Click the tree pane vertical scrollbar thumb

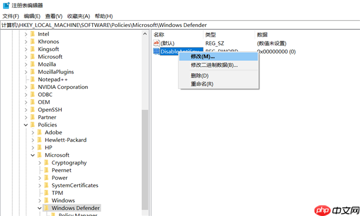point(145,160)
